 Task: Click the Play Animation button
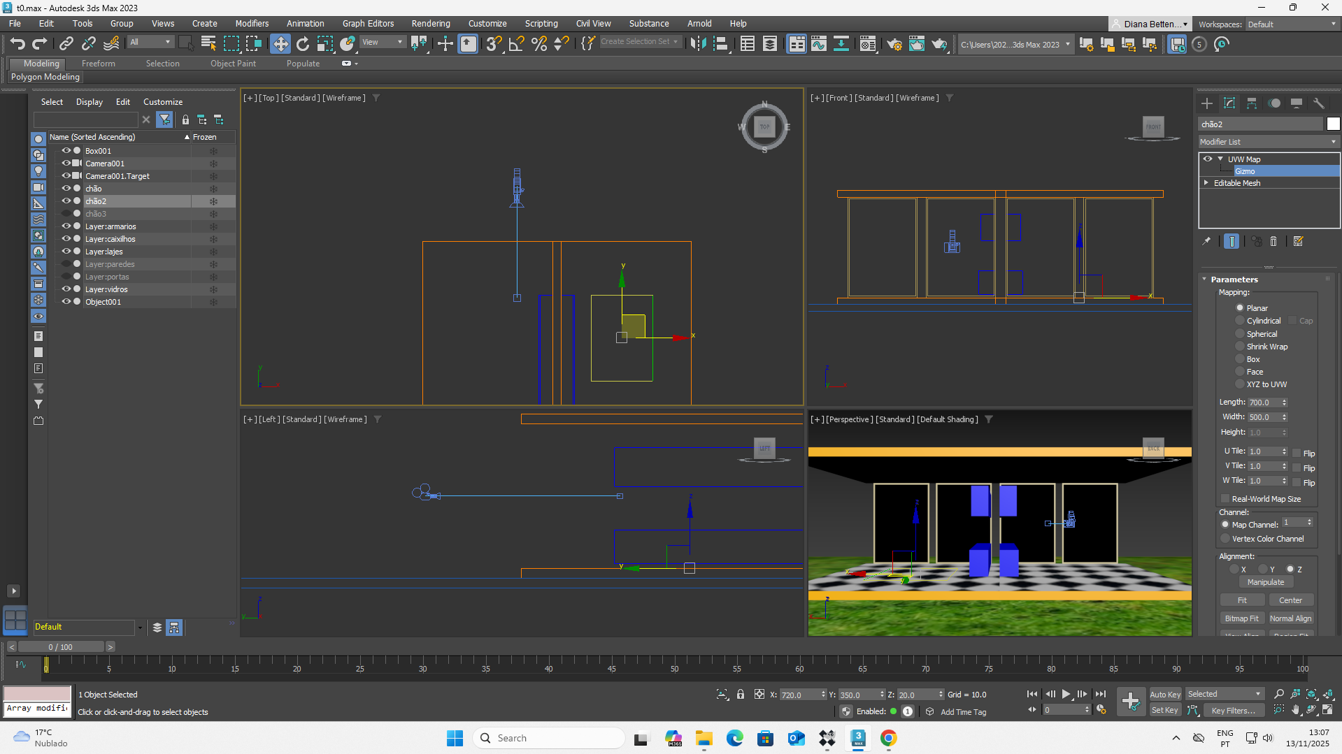pyautogui.click(x=1066, y=694)
